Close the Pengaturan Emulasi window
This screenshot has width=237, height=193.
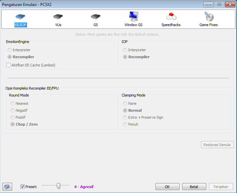click(x=230, y=5)
